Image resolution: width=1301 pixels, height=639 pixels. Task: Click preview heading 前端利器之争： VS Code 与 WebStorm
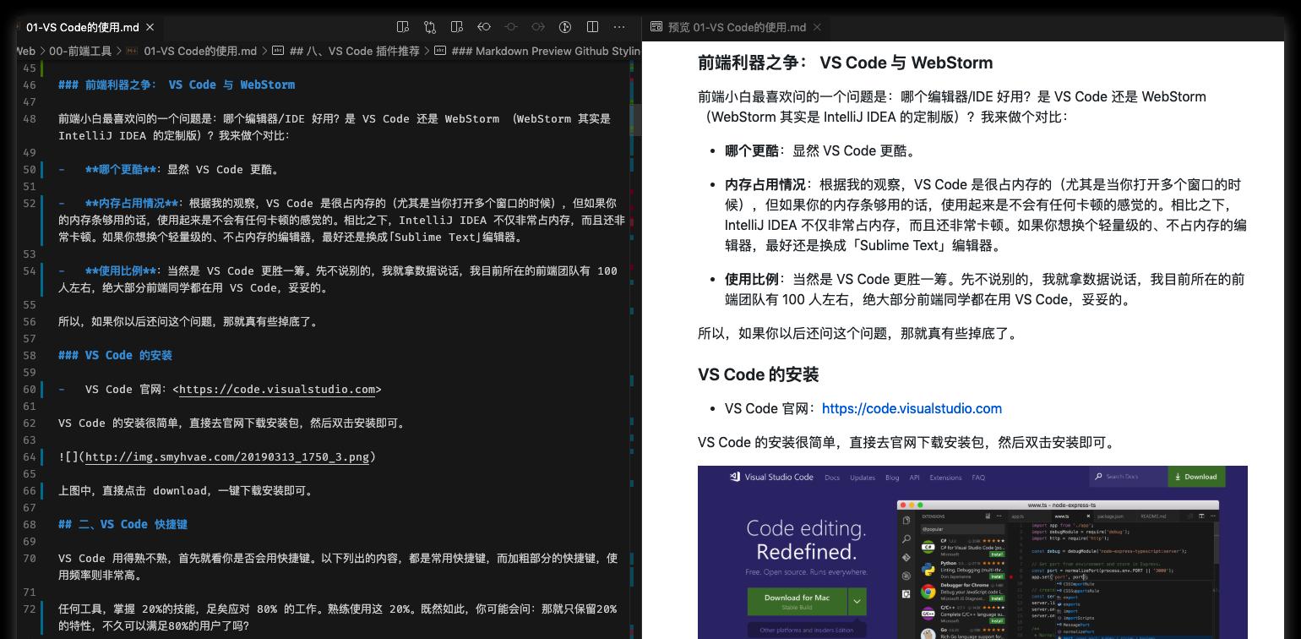coord(845,63)
